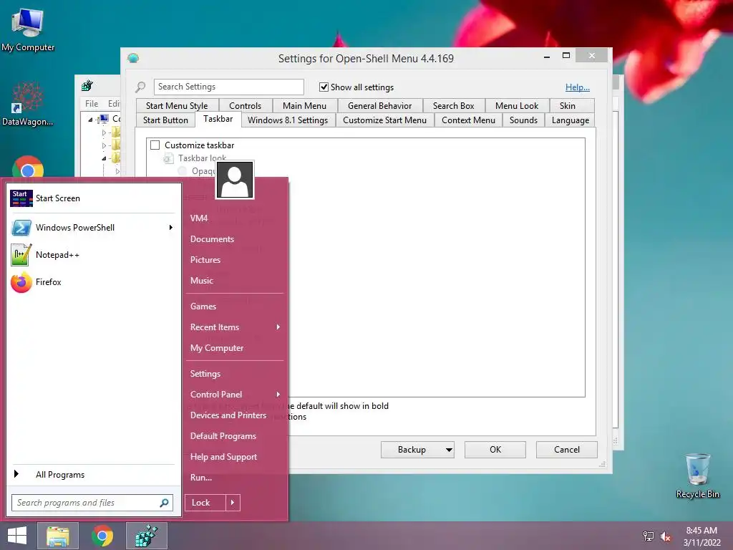Open Customize Start Menu tab

click(x=384, y=120)
